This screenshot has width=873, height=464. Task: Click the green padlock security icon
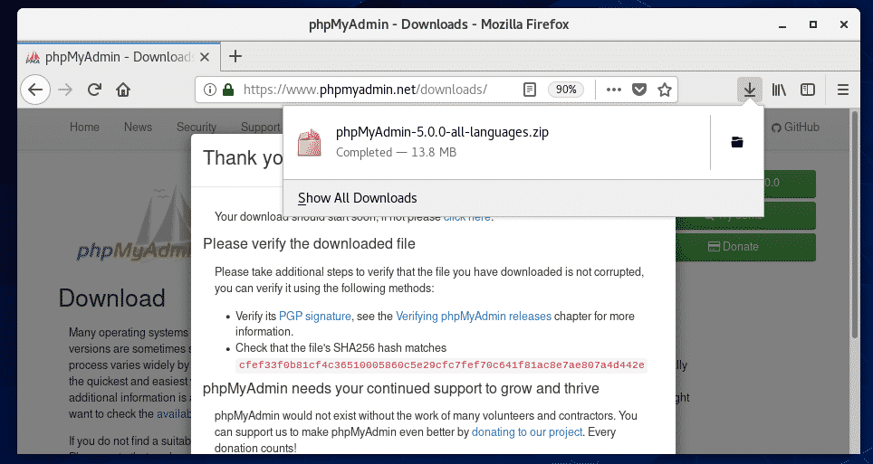coord(227,90)
